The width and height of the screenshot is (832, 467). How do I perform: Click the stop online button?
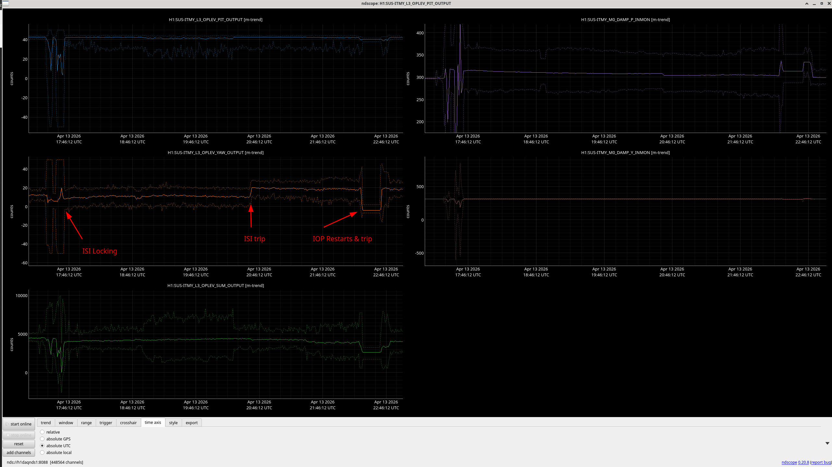[x=19, y=435]
